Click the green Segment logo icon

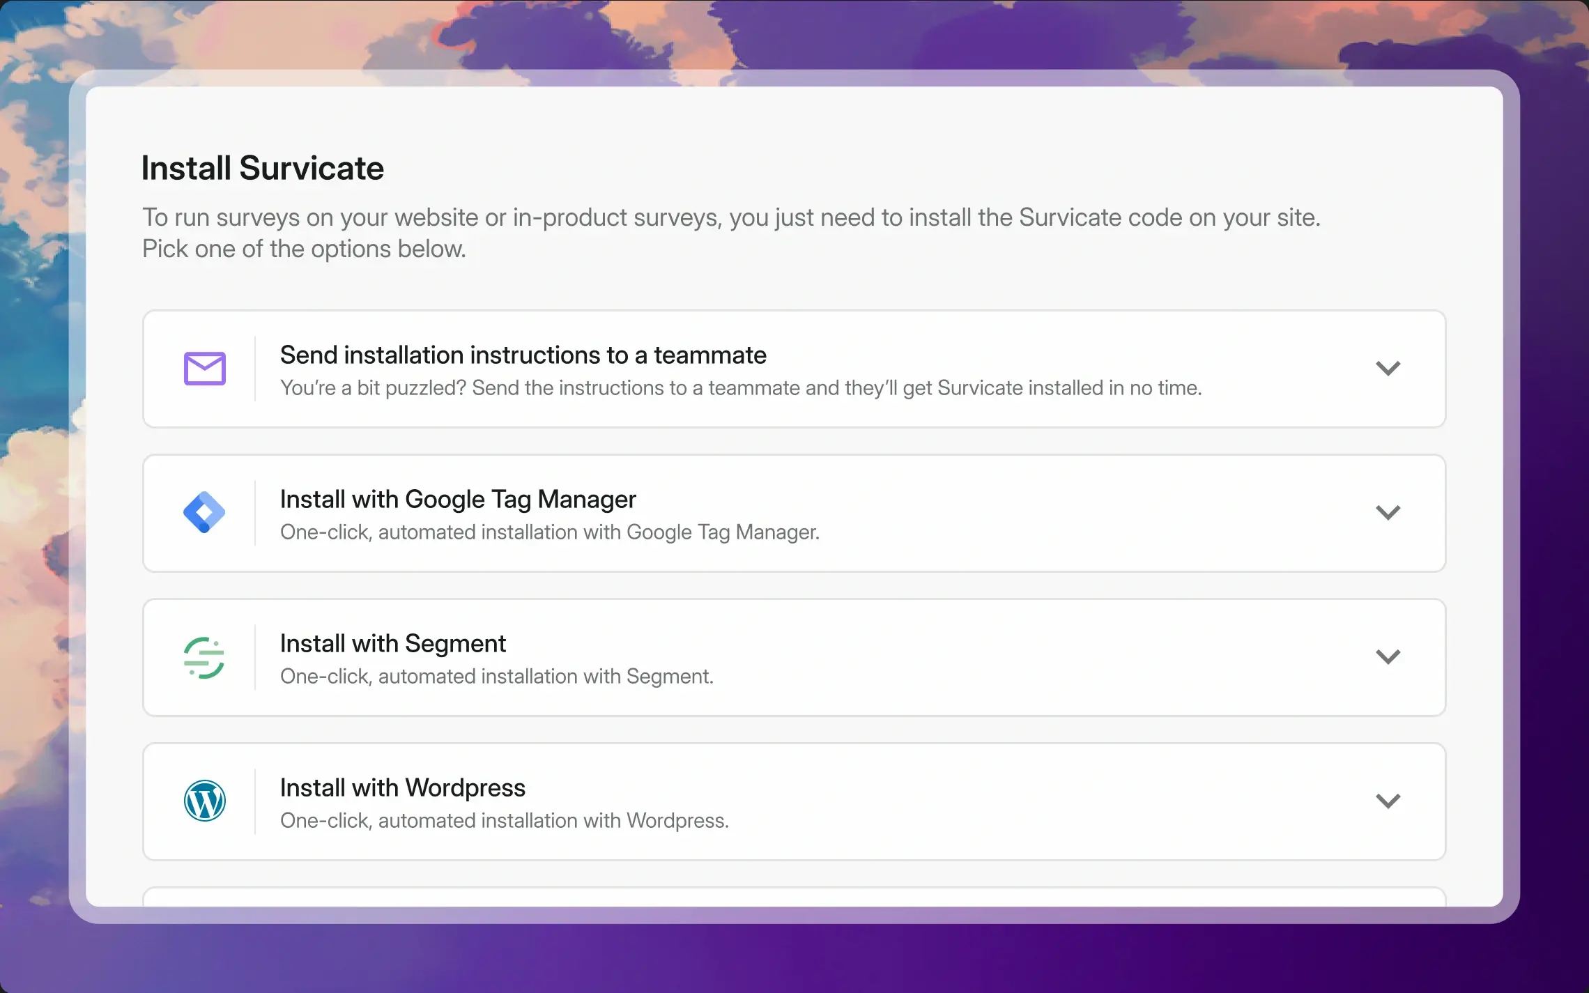pyautogui.click(x=204, y=657)
